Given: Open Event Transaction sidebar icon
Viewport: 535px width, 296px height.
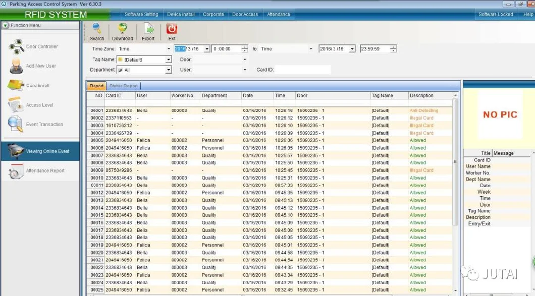Looking at the screenshot, I should click(x=15, y=124).
